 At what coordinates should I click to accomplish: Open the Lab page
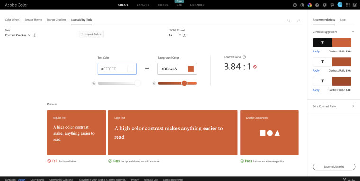179,5
